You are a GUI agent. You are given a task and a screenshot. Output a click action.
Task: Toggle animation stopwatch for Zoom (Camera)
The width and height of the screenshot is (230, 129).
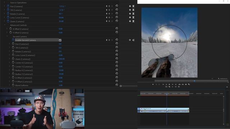[x=8, y=21]
